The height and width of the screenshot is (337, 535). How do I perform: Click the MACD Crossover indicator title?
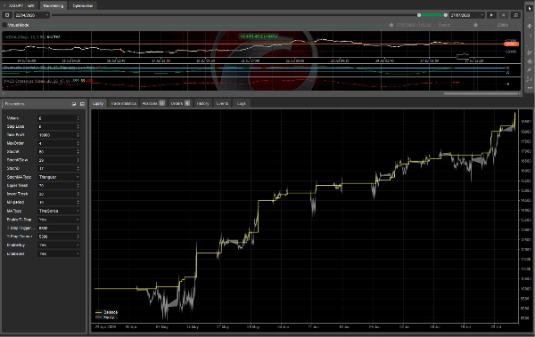point(37,81)
